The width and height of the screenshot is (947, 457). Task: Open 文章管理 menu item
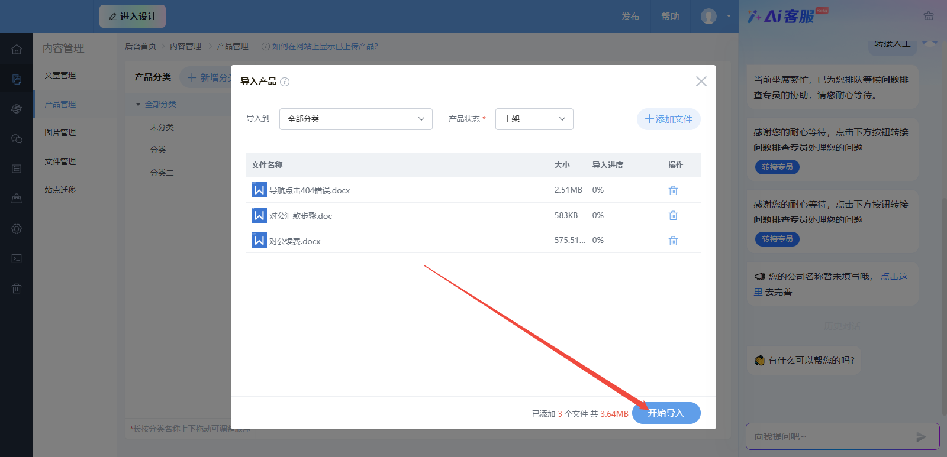click(60, 75)
